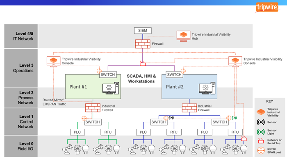The height and width of the screenshot is (161, 287).
Task: Click the Plant #2 workstation computer icon
Action: click(x=207, y=88)
